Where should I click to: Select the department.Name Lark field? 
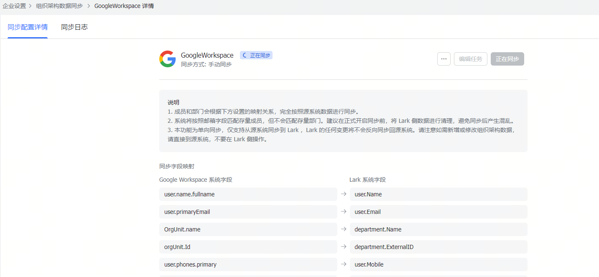coord(438,229)
